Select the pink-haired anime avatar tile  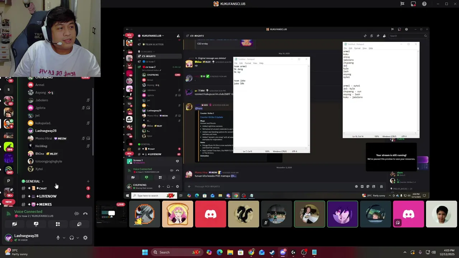tap(178, 214)
